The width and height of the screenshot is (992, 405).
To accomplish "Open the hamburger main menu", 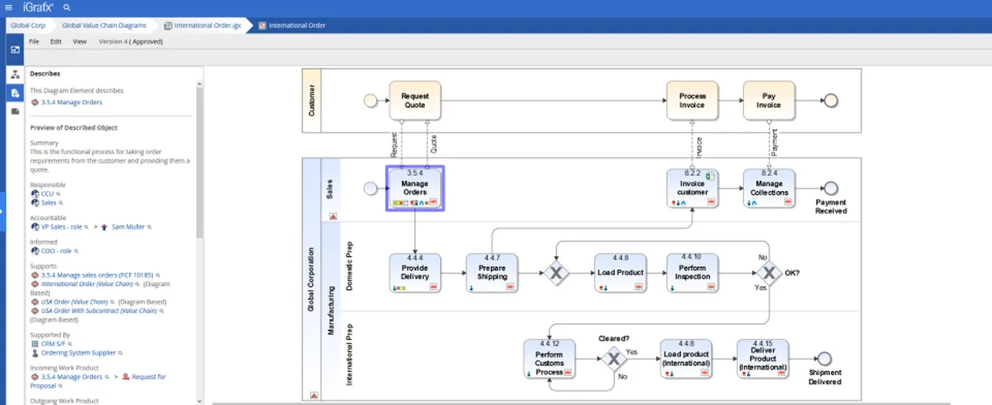I will (8, 7).
